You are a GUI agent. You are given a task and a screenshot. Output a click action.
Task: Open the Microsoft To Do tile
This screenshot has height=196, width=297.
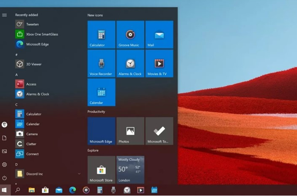(159, 131)
